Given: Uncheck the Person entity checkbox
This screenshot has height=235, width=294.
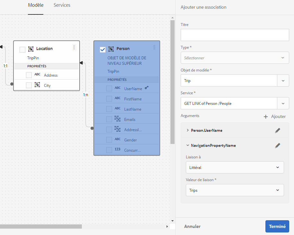Looking at the screenshot, I should (103, 49).
